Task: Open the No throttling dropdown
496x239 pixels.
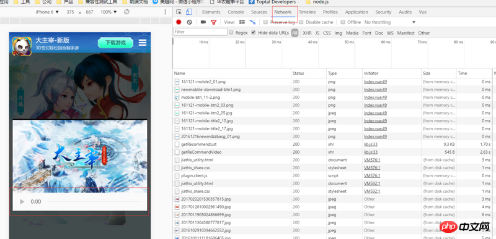Action: point(390,22)
